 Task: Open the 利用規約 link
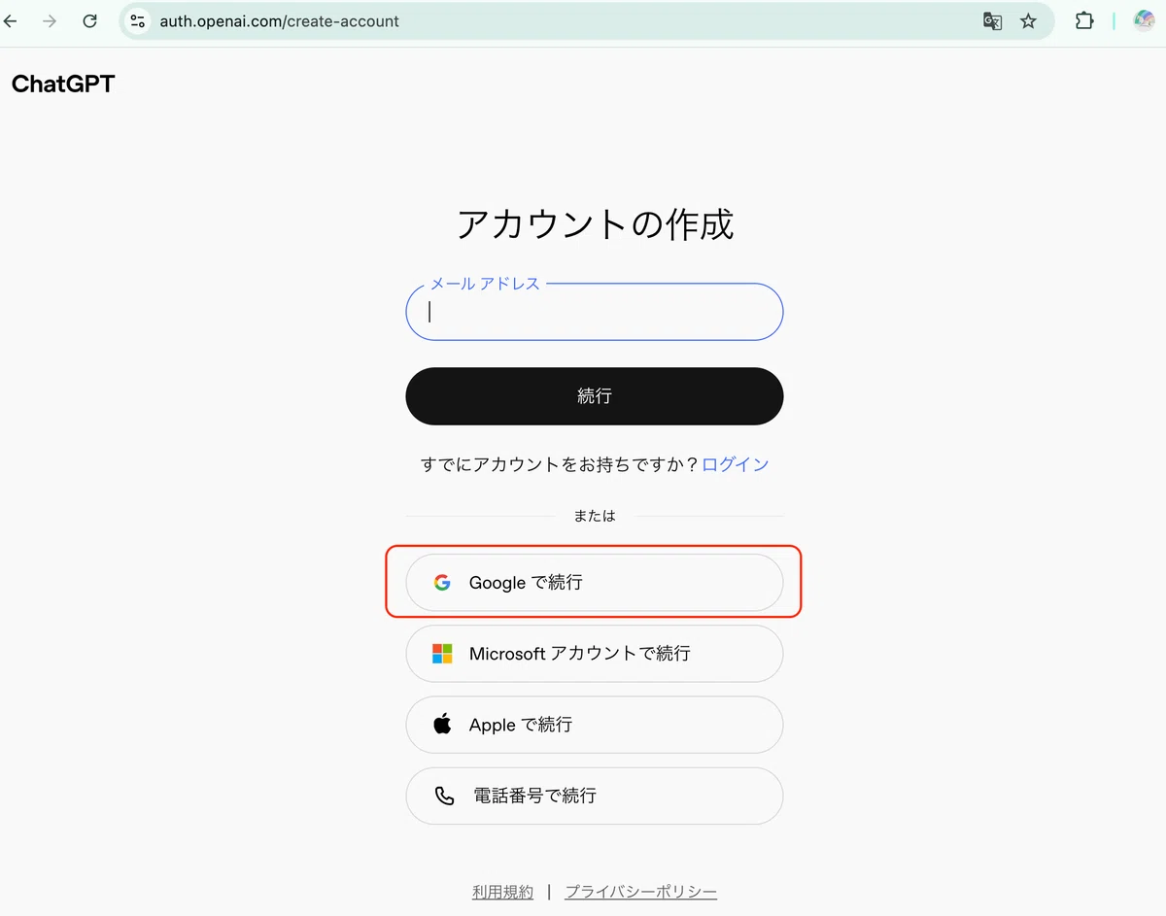[x=502, y=892]
